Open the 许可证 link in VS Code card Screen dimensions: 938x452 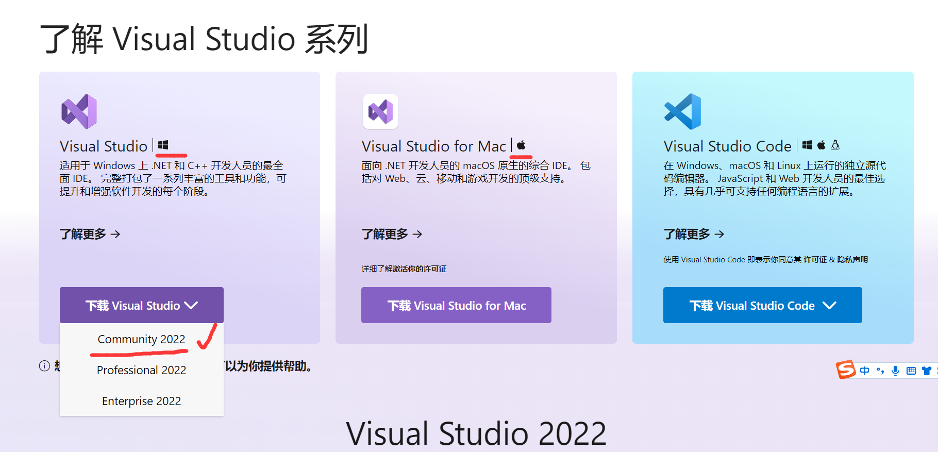click(x=815, y=259)
